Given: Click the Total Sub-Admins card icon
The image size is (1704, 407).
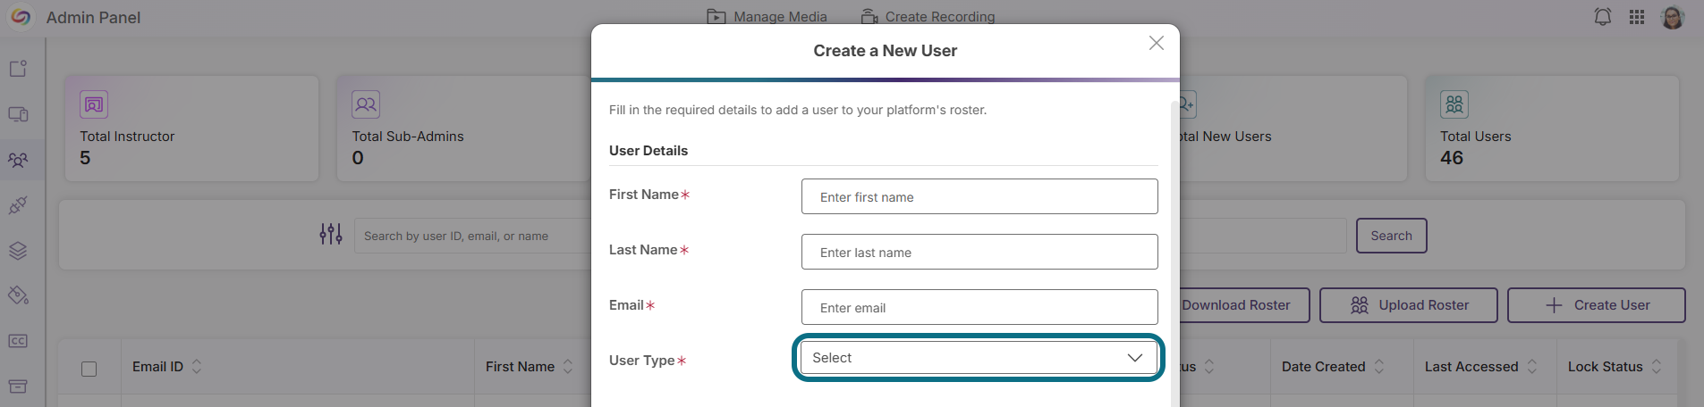Looking at the screenshot, I should (366, 104).
